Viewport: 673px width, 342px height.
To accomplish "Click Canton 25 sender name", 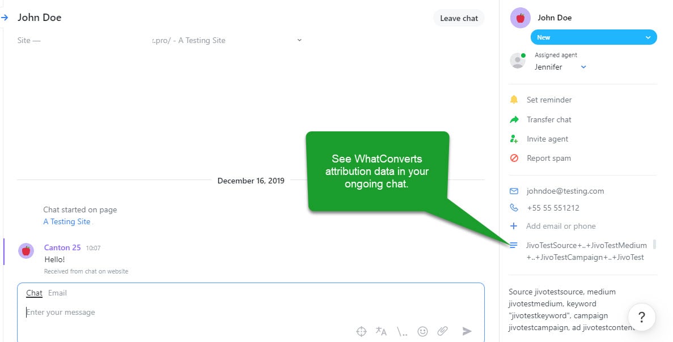I will [x=62, y=247].
